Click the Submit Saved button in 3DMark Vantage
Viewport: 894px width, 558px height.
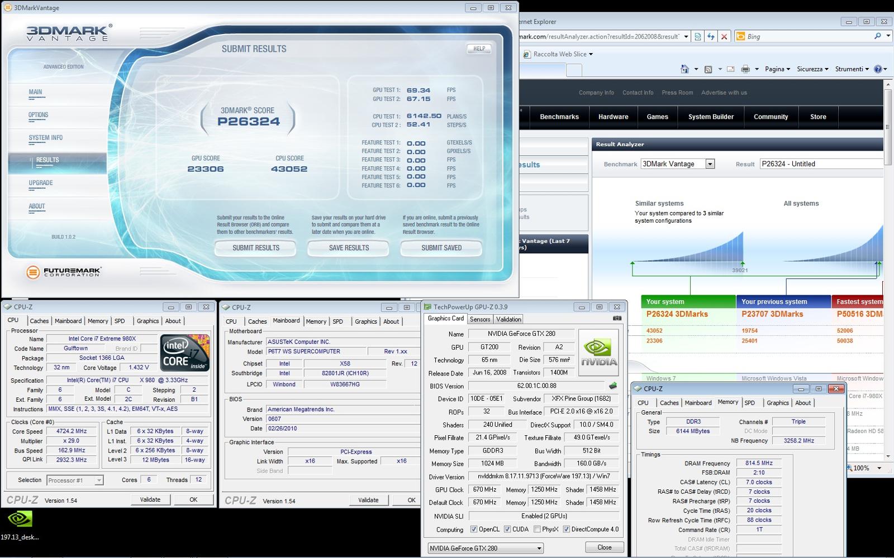pyautogui.click(x=441, y=248)
